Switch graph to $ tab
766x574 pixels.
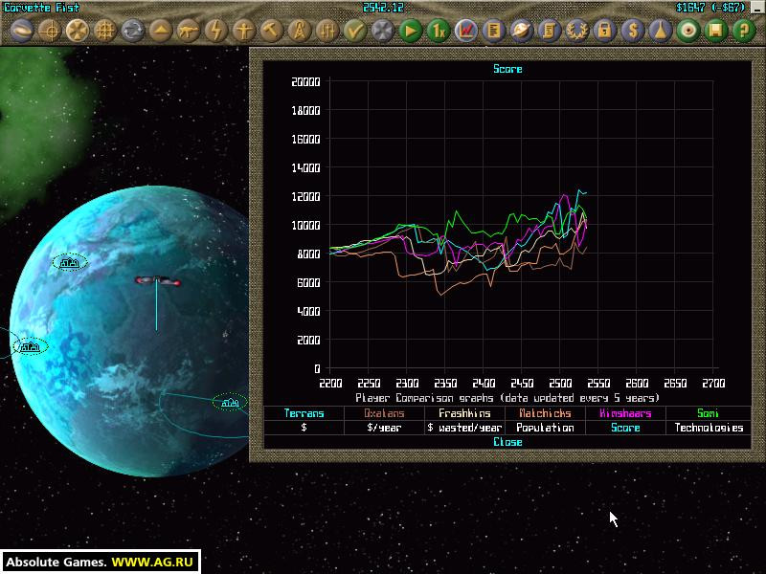304,428
